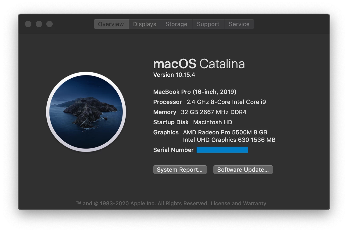
Task: Click Intel UHD Graphics 630 1536 MB text
Action: pos(229,140)
